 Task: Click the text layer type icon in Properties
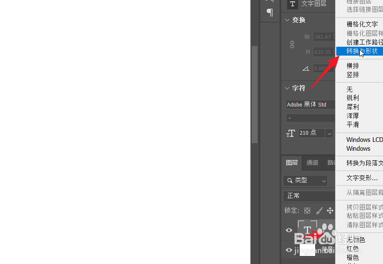[293, 4]
